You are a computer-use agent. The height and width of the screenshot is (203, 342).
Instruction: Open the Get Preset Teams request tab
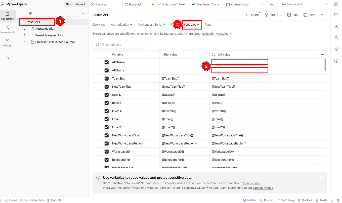[206, 4]
